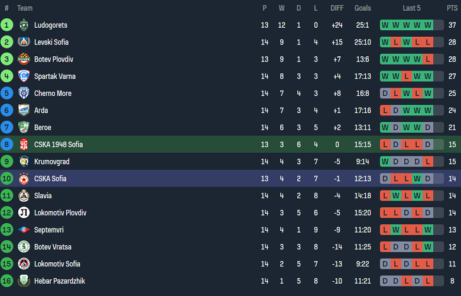This screenshot has height=296, width=461.
Task: Click the Lokomotiv Plovdiv team badge
Action: tap(24, 213)
